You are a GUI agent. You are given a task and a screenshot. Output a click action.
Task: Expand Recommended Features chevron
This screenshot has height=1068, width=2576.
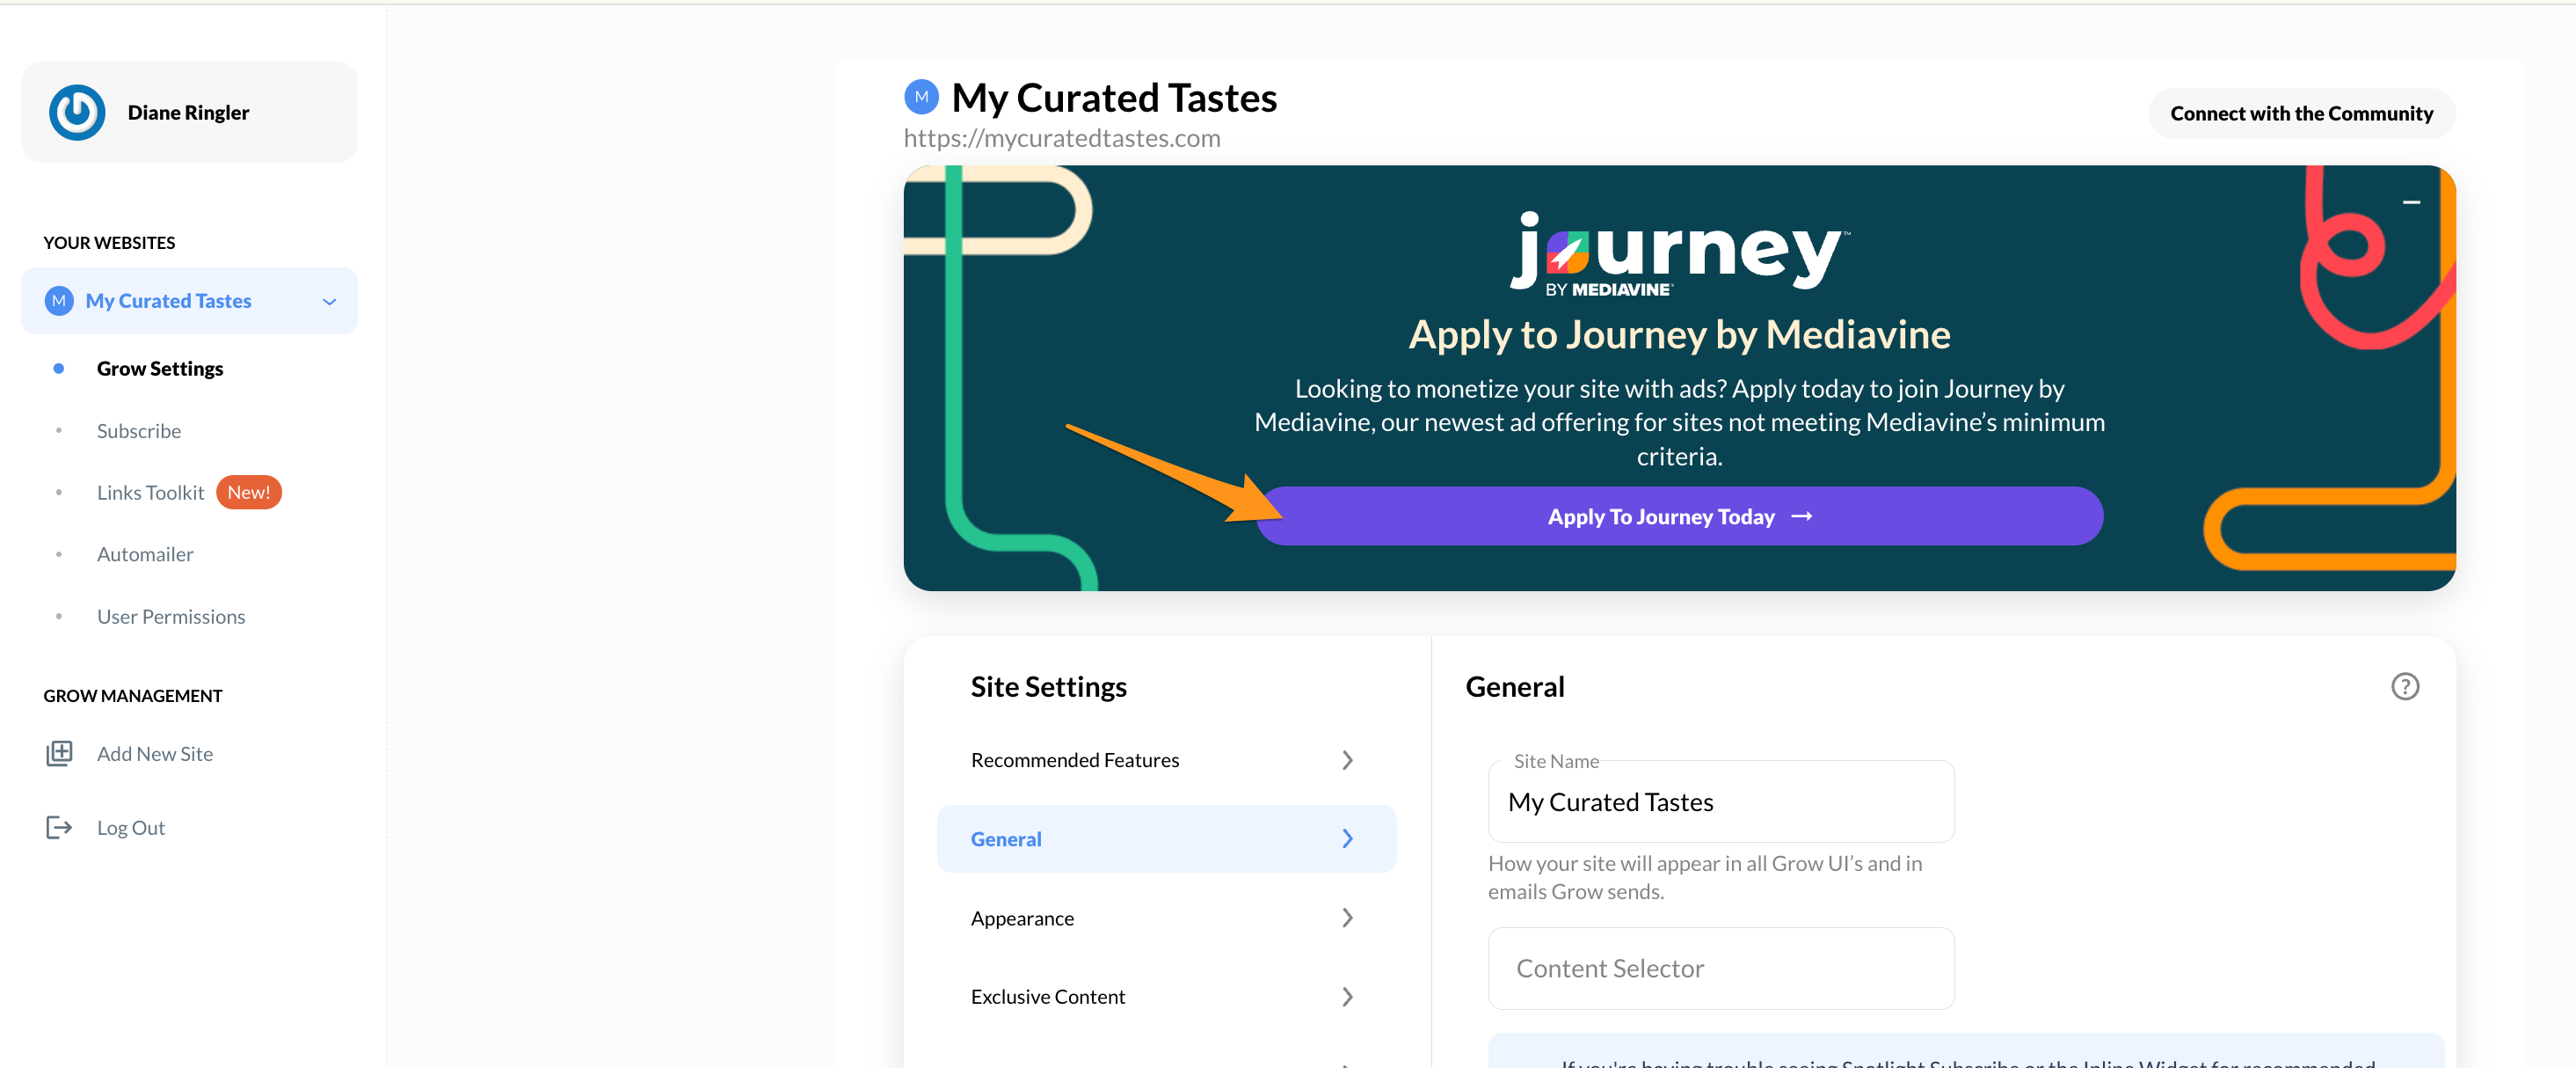tap(1347, 760)
